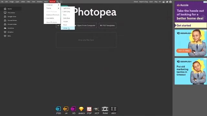Open the About link in the top bar
Viewport: 207px width, 116px height.
point(136,2)
